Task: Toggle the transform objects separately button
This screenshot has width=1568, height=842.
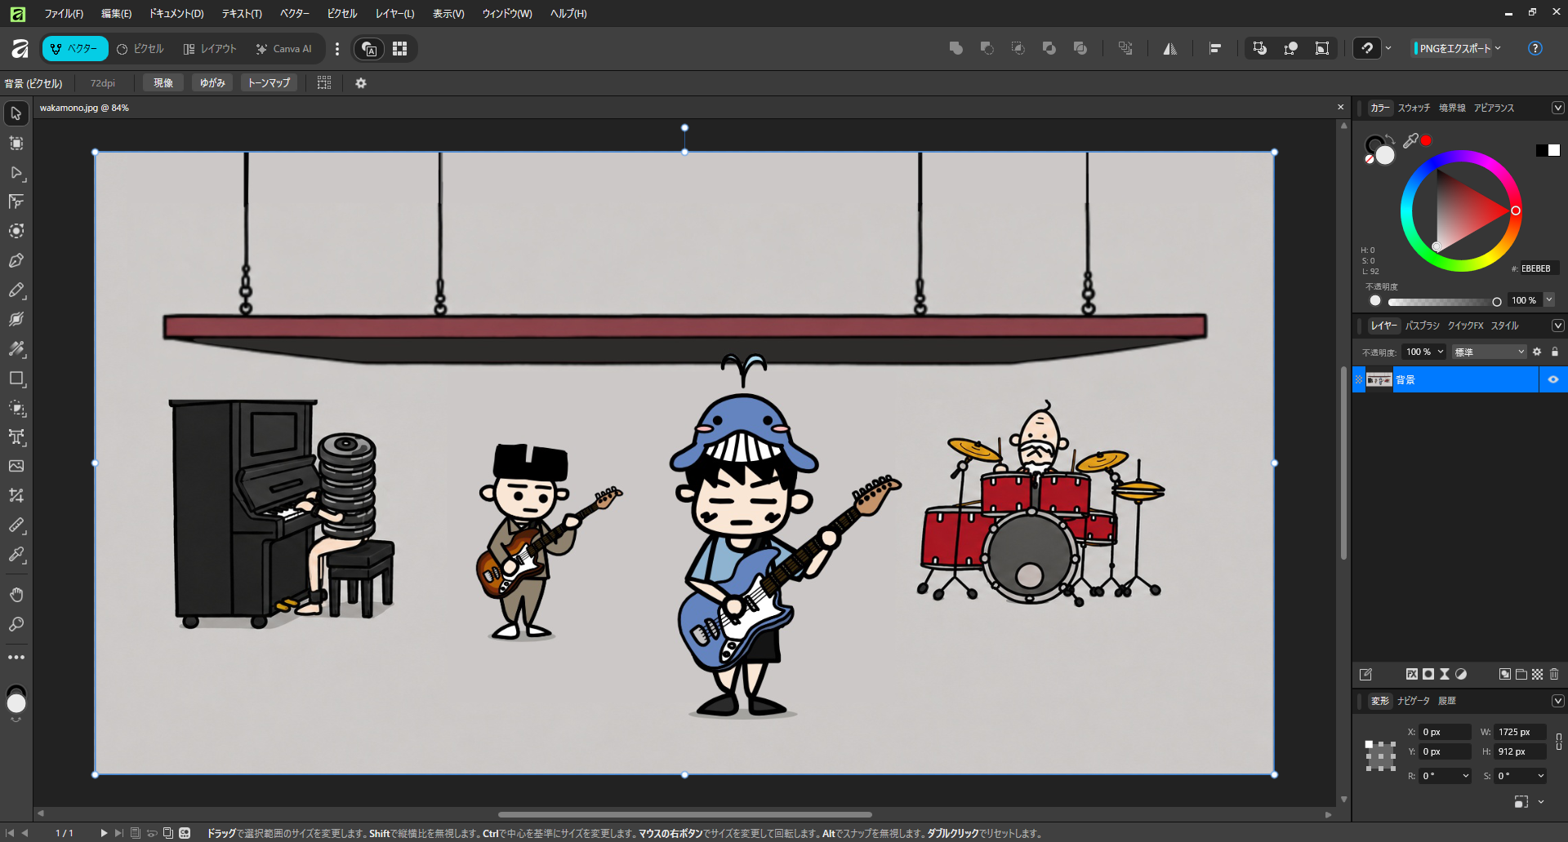Action: [x=1259, y=48]
